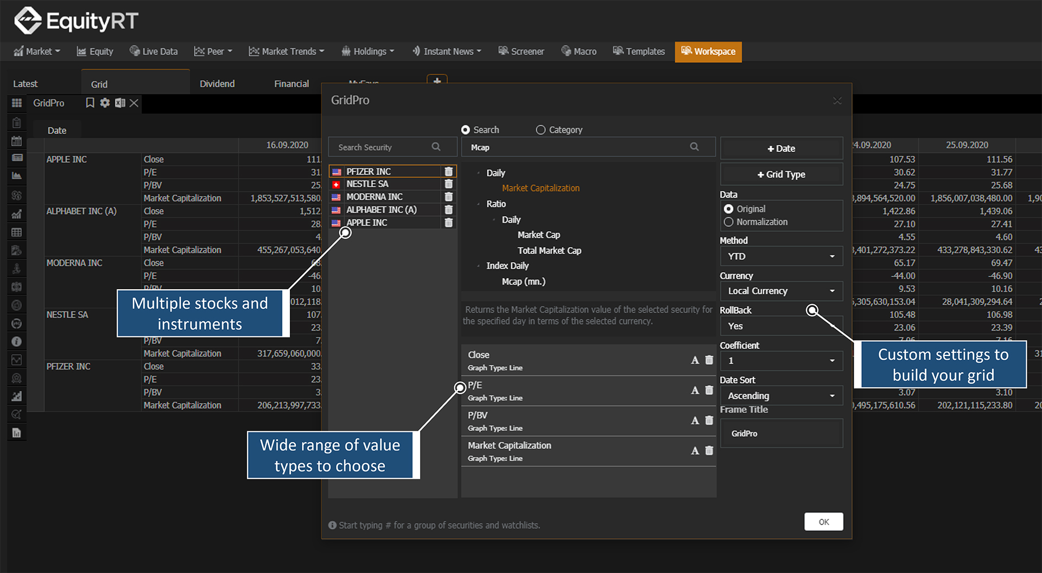Open the area chart icon in sidebar
Image resolution: width=1042 pixels, height=573 pixels.
tap(17, 176)
